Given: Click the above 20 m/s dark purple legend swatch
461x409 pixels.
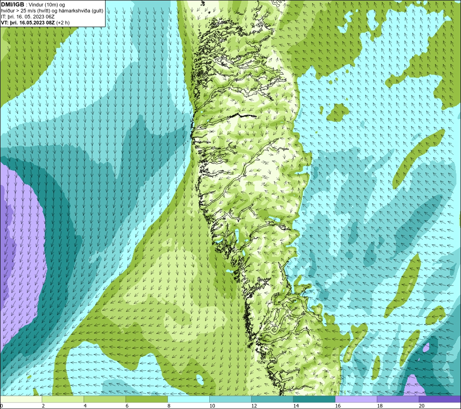Looking at the screenshot, I should pos(439,399).
